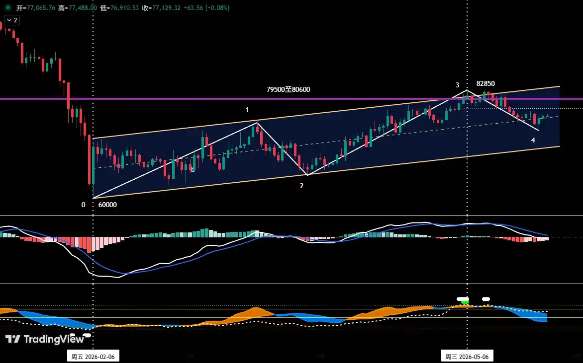
Task: Click the green signal marker on lower indicator
Action: pyautogui.click(x=465, y=302)
